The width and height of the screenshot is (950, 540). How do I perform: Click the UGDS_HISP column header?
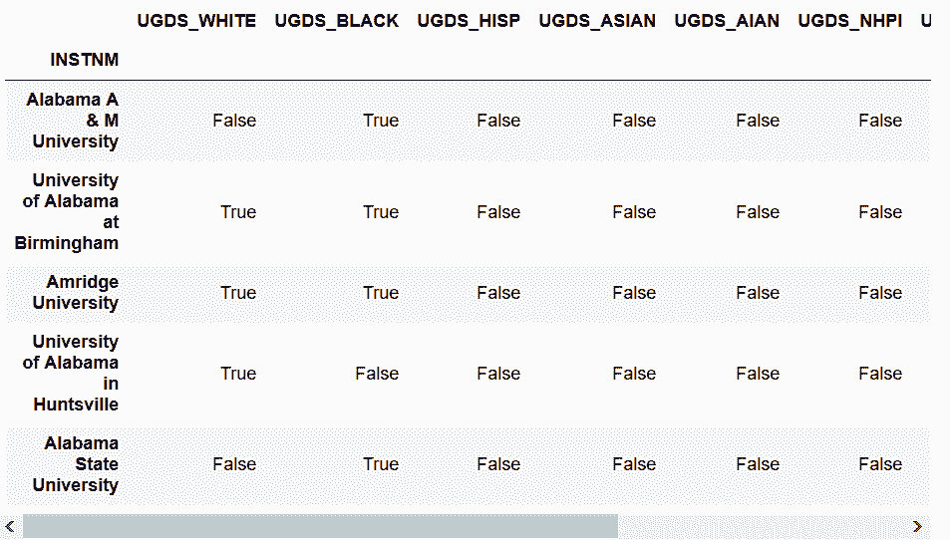pyautogui.click(x=469, y=21)
